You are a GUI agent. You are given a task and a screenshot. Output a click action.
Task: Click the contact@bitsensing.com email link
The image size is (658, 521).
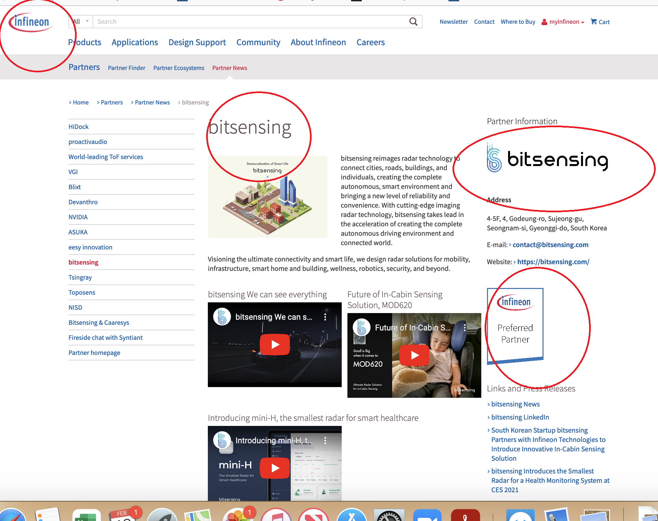click(551, 245)
